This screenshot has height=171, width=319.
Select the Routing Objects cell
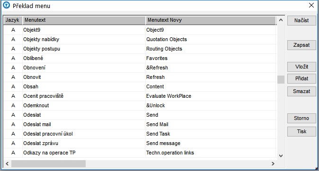pos(211,49)
